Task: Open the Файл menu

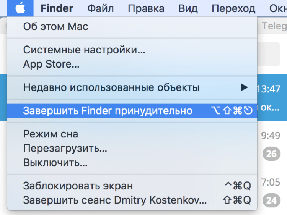Action: coord(101,8)
